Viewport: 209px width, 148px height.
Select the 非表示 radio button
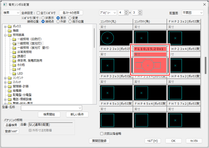pyautogui.click(x=43, y=18)
